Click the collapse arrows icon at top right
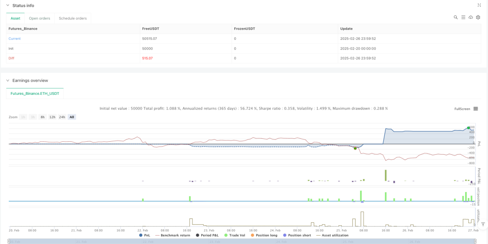 pyautogui.click(x=479, y=5)
